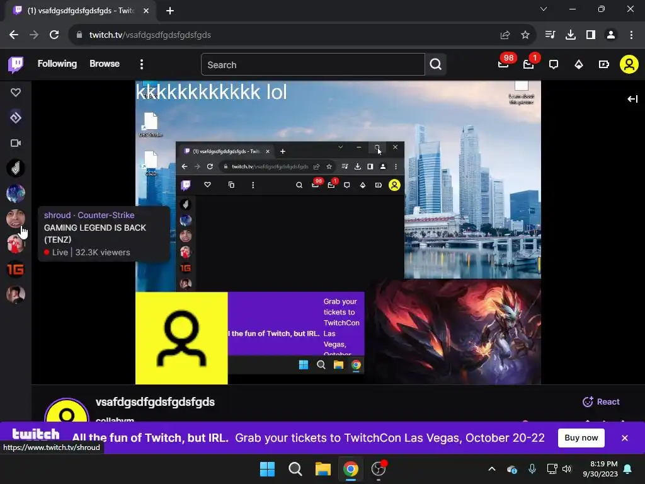Click the camera recommended channels sidebar icon
The height and width of the screenshot is (484, 645).
point(16,143)
